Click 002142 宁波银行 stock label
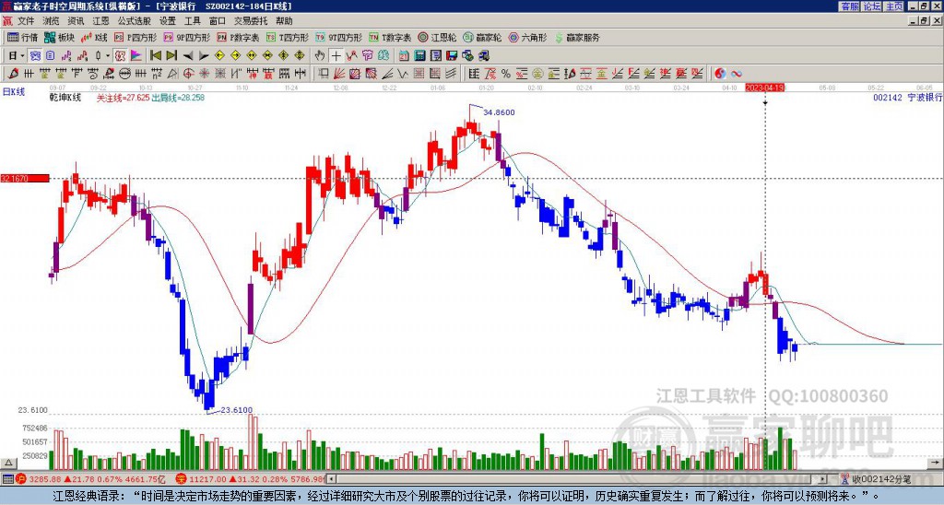The height and width of the screenshot is (505, 944). (x=907, y=98)
